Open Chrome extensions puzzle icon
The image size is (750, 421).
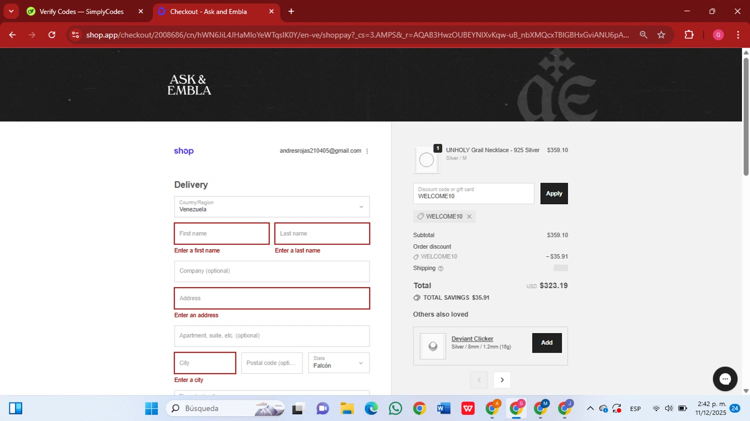pyautogui.click(x=689, y=35)
